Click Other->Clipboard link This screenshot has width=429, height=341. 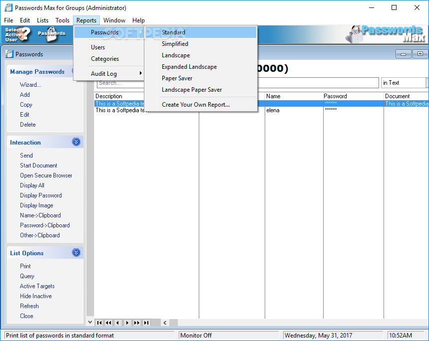(39, 235)
